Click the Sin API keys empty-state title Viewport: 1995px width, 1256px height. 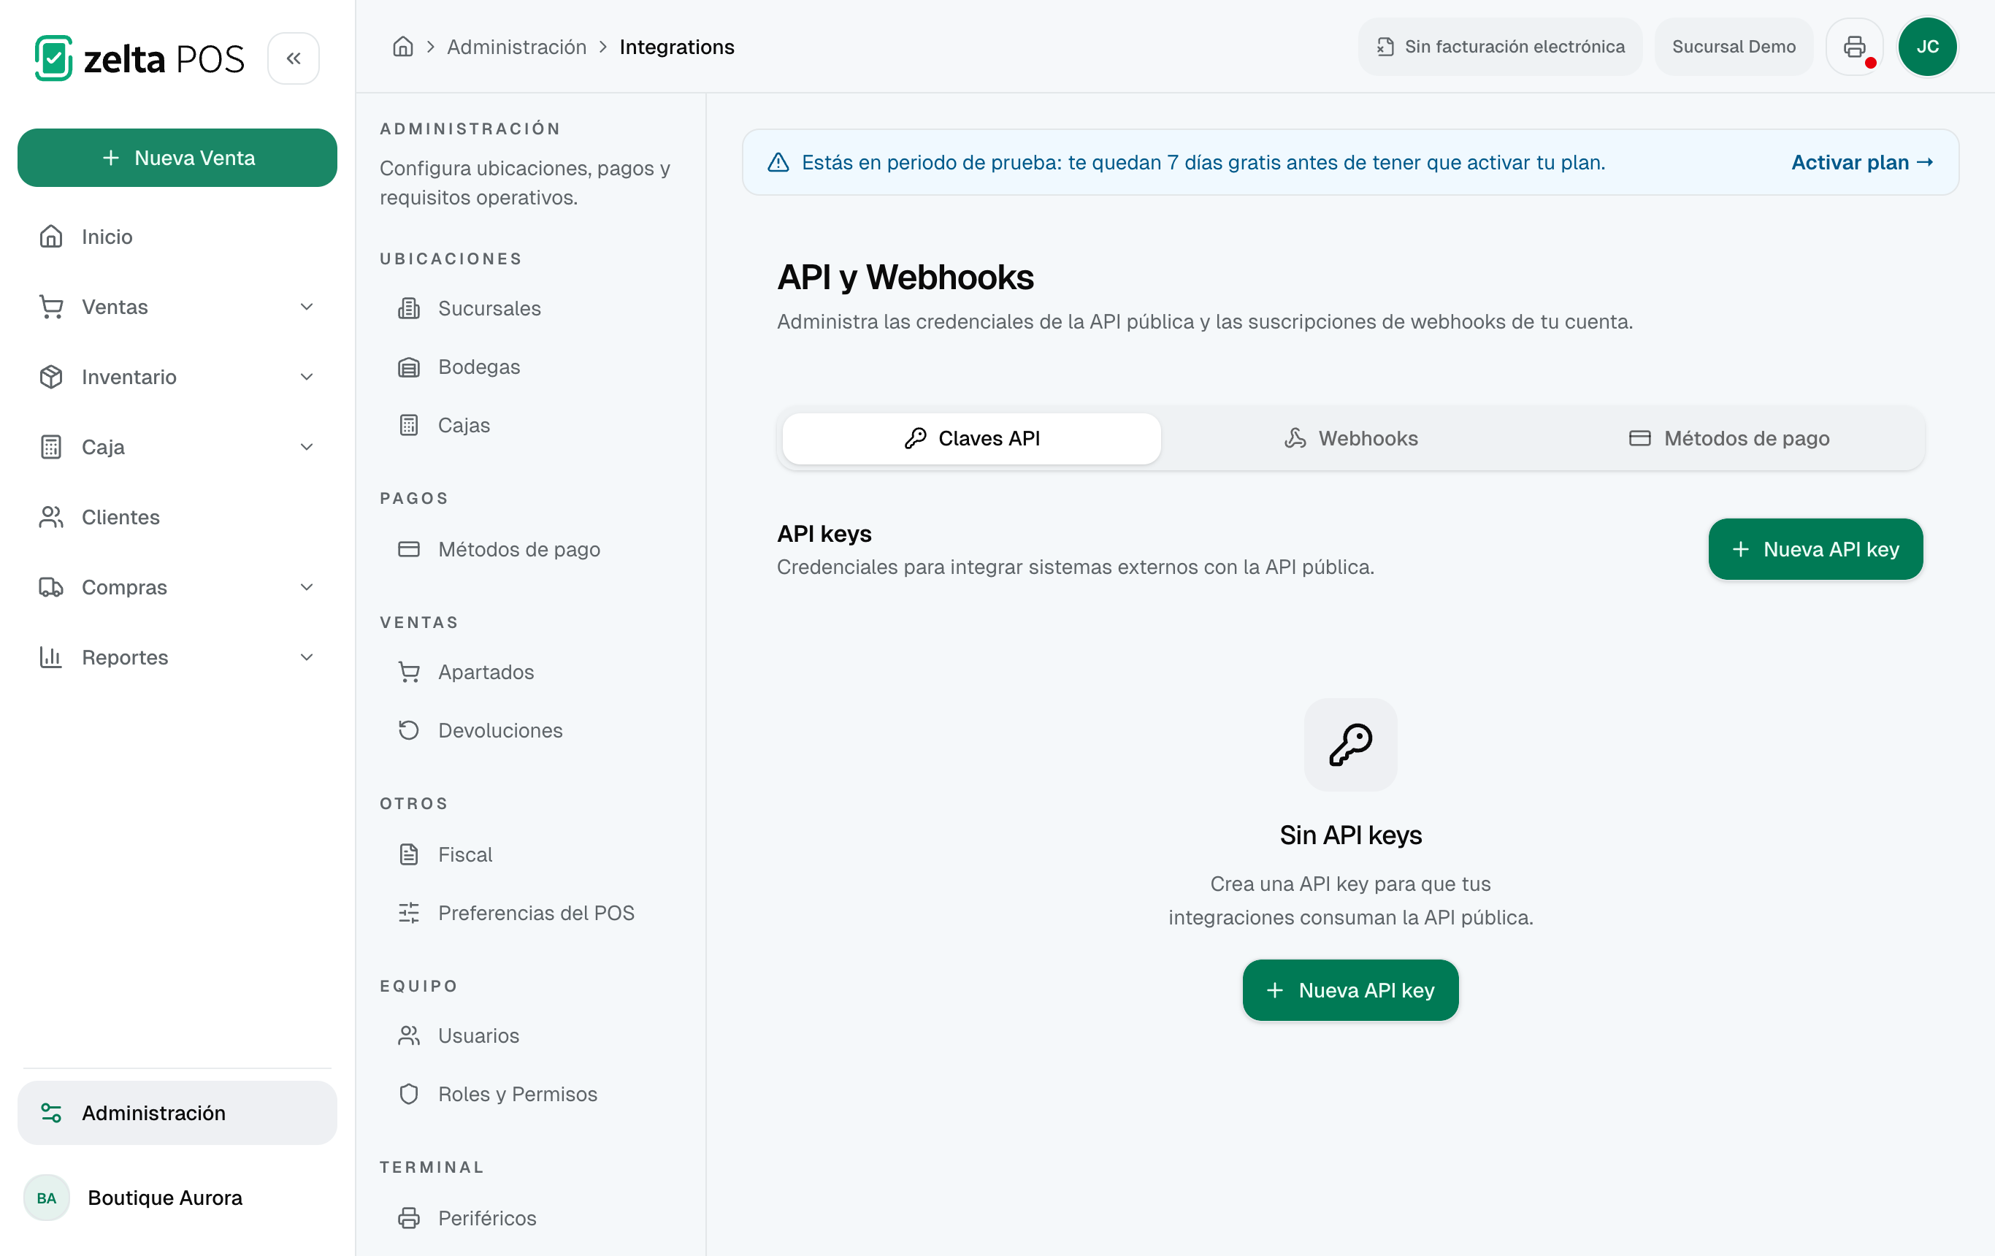click(1350, 835)
